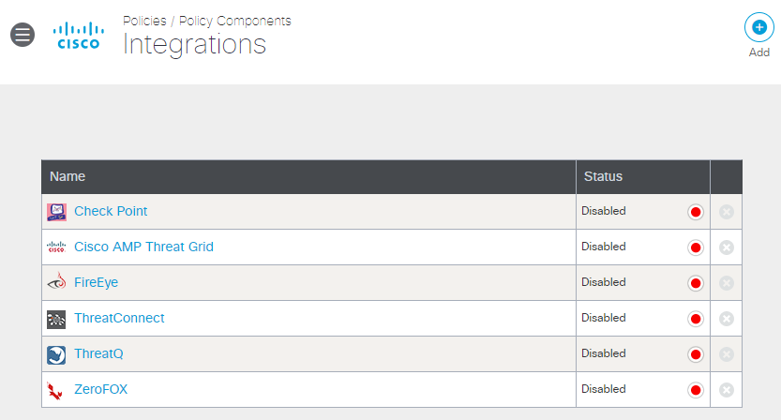
Task: Open the Cisco AMP Threat Grid link
Action: (143, 247)
